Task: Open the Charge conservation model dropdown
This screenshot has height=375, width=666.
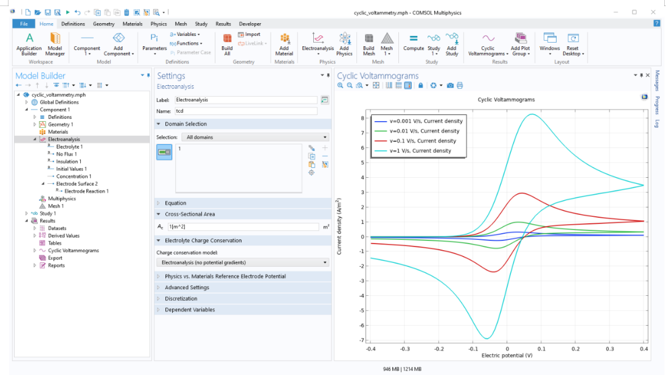Action: (243, 263)
